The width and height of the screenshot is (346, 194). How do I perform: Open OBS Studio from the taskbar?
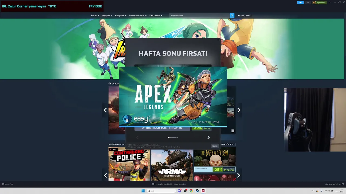pyautogui.click(x=185, y=191)
